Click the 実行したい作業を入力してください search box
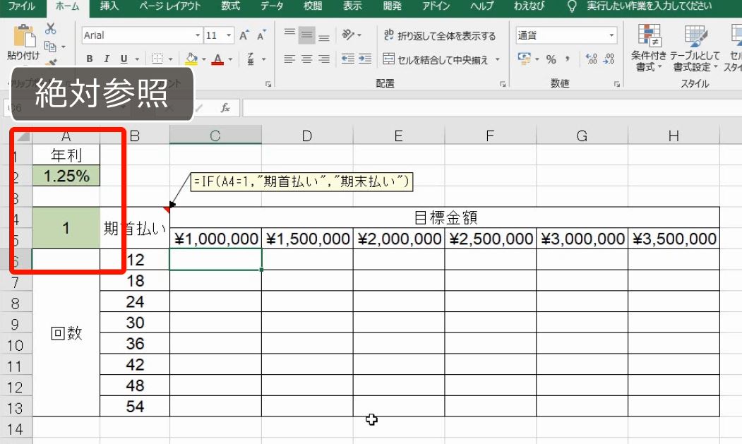The width and height of the screenshot is (742, 444). (x=650, y=6)
